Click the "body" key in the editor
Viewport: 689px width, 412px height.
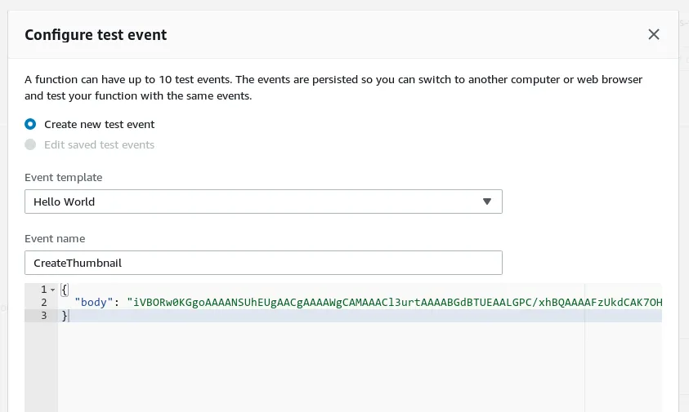click(94, 303)
